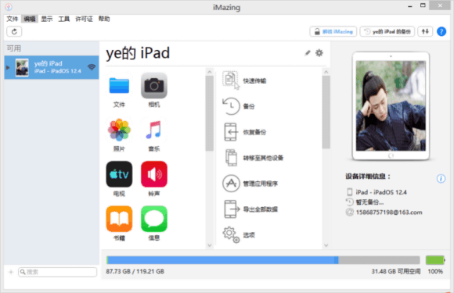Click the 可用 sidebar header
The height and width of the screenshot is (293, 454).
coord(14,48)
